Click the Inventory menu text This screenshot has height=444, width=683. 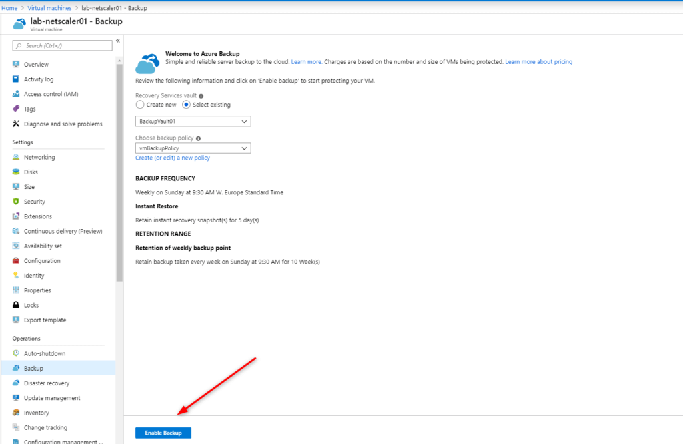(x=37, y=413)
